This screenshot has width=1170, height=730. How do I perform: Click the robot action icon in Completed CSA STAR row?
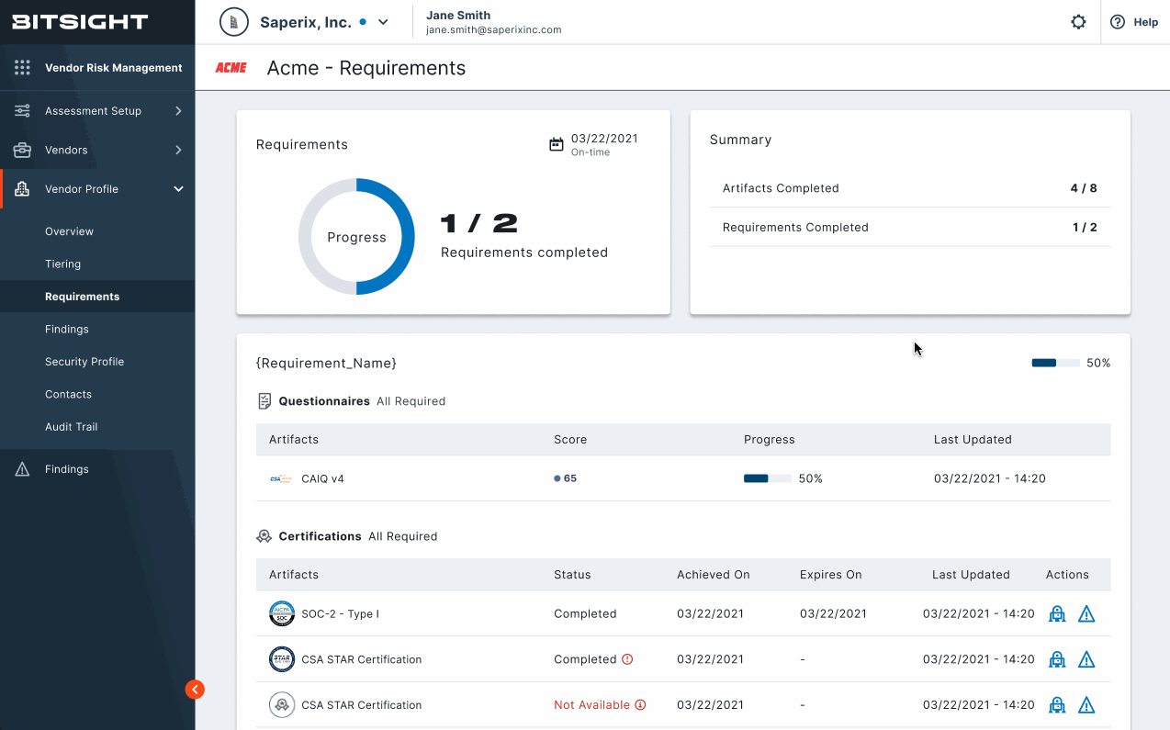1057,659
